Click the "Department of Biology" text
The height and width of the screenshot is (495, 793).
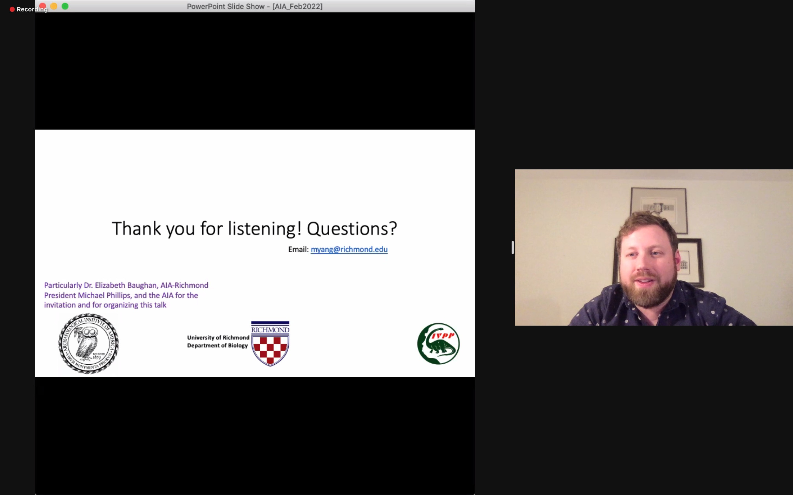pyautogui.click(x=217, y=345)
